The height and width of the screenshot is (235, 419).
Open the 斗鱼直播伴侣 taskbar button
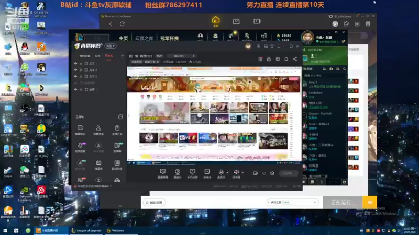(x=51, y=230)
